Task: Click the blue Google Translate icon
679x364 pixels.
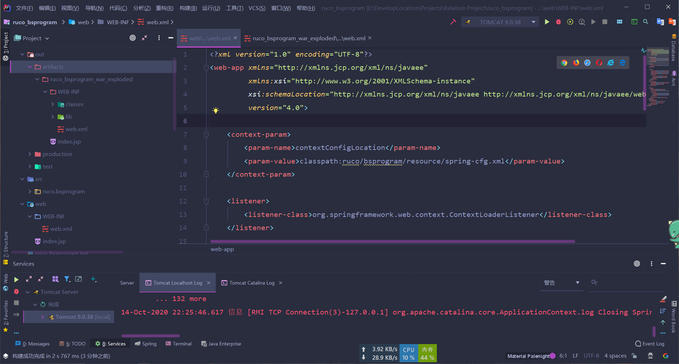Action: coord(660,22)
